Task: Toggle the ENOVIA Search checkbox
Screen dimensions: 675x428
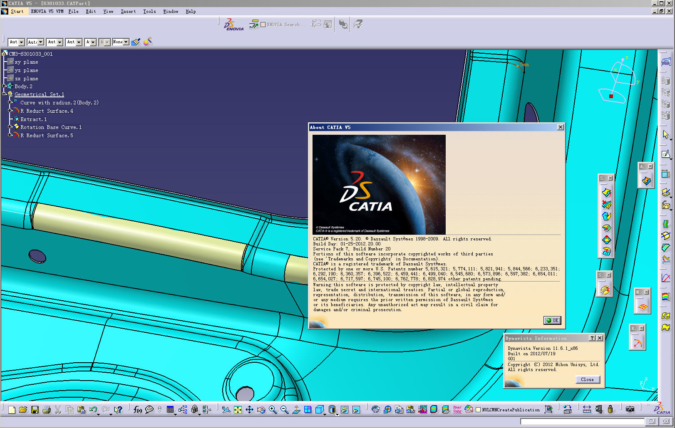Action: [263, 25]
